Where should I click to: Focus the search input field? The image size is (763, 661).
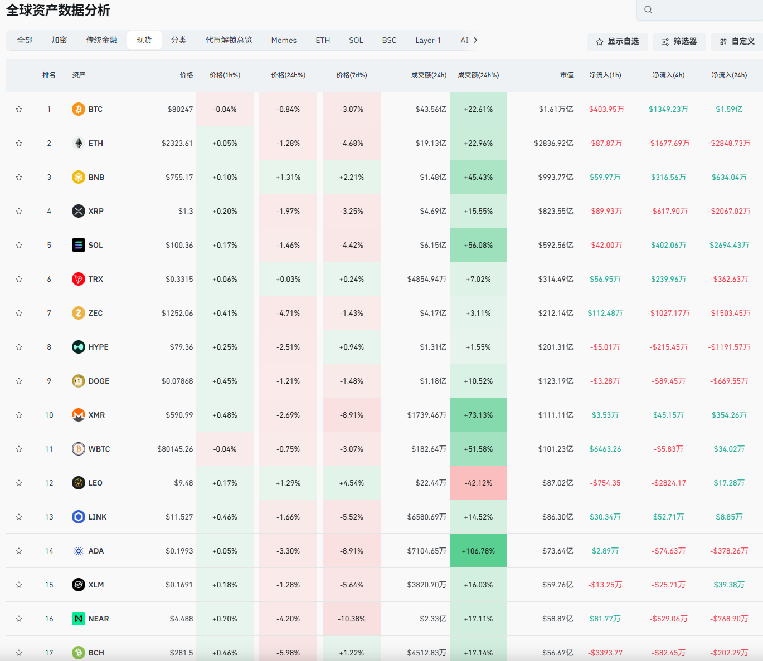(x=700, y=10)
